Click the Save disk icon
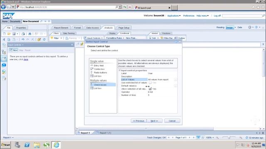 14,34
